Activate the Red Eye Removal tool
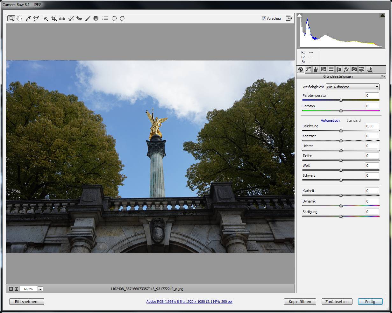The height and width of the screenshot is (313, 392). [x=79, y=18]
